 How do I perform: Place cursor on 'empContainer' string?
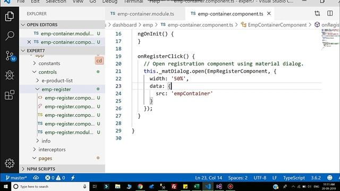point(192,93)
